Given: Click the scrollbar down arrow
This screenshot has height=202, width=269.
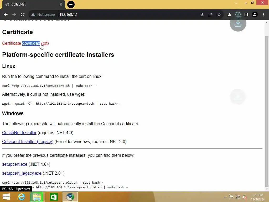Looking at the screenshot, I should (x=267, y=189).
